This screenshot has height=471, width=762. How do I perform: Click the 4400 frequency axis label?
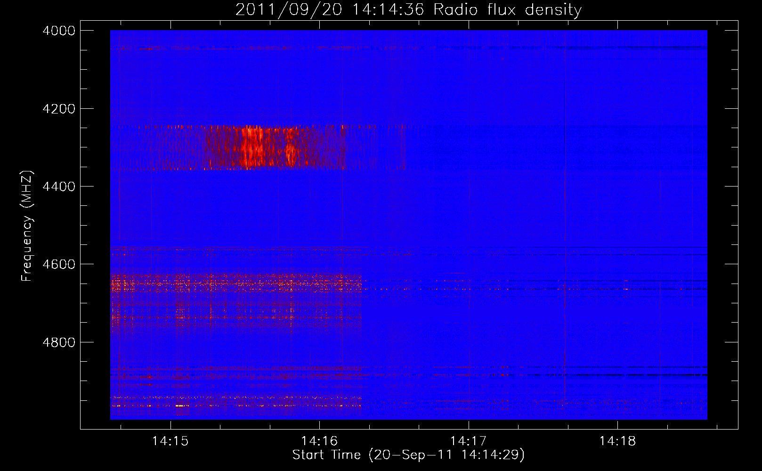click(x=59, y=187)
